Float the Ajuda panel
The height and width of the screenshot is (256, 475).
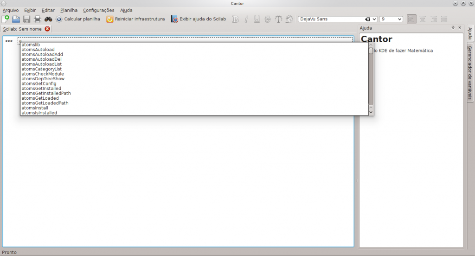point(453,27)
